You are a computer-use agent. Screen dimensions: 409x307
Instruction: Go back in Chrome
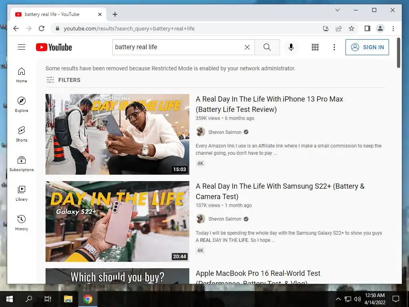coord(16,28)
